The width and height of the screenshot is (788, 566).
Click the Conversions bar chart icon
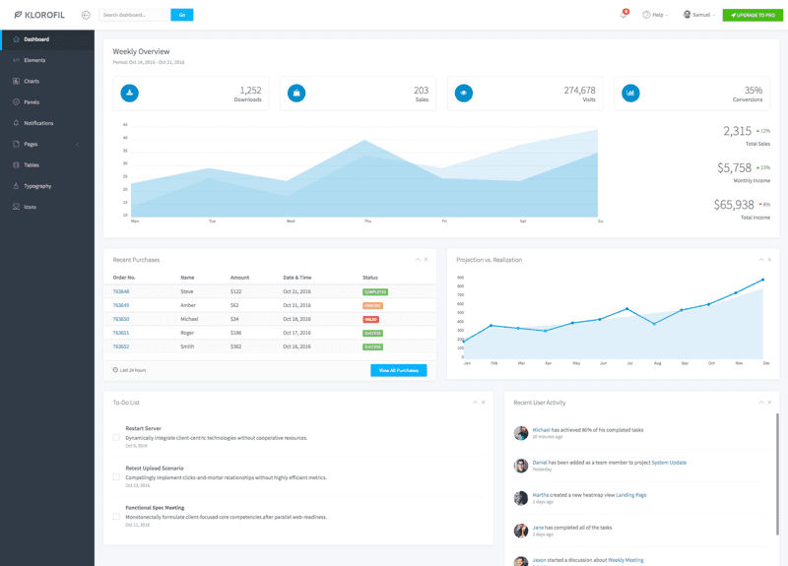click(630, 94)
